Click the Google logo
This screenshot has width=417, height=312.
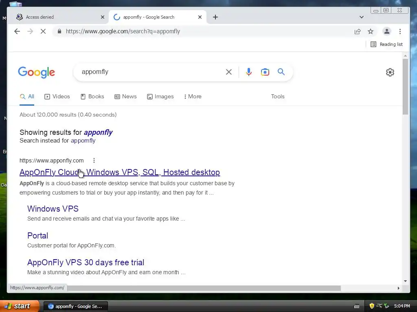pos(36,72)
